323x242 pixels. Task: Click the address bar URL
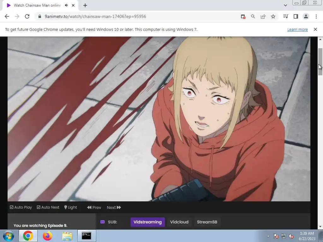95,16
